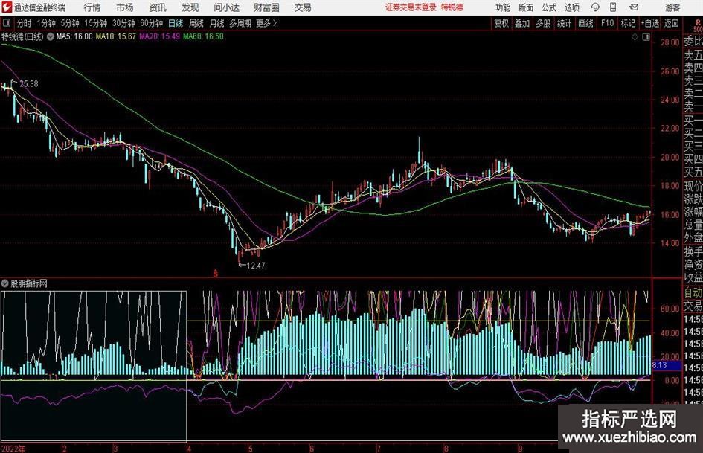Open the 功能 menu
Viewport: 703px width, 453px height.
click(x=503, y=7)
